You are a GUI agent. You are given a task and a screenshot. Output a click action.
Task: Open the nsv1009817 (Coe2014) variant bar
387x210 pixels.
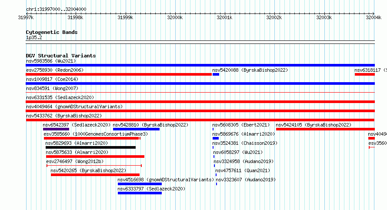point(200,83)
